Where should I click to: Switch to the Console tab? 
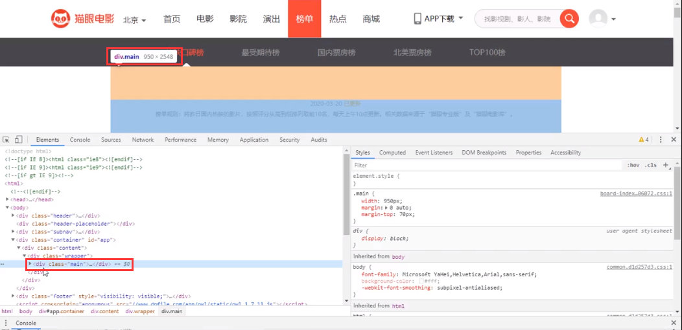[80, 140]
